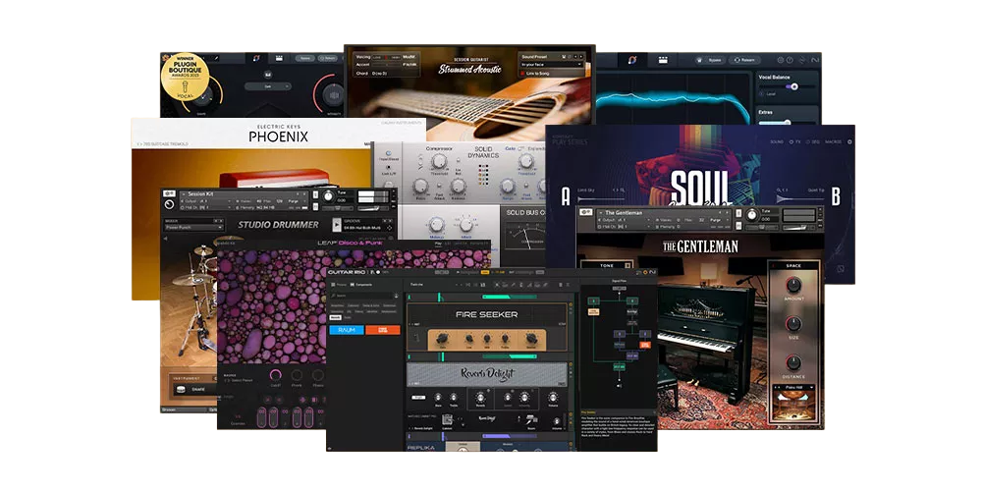The height and width of the screenshot is (491, 982).
Task: Click the Master knob on the Fire Seeker amp
Action: (531, 338)
